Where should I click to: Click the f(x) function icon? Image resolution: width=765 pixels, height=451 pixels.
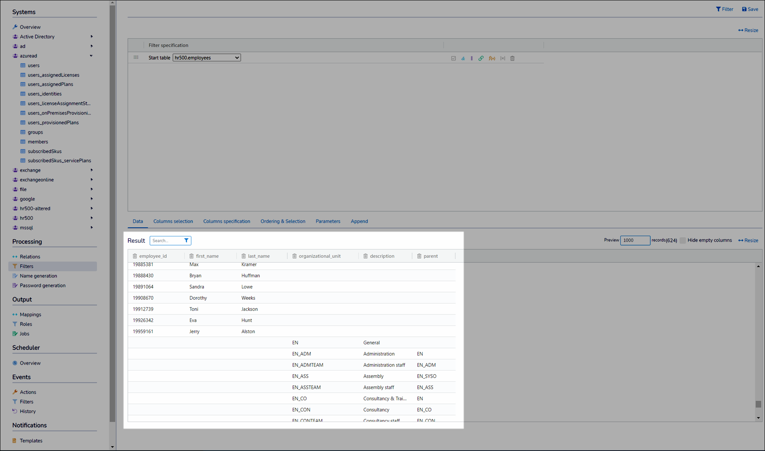[492, 59]
